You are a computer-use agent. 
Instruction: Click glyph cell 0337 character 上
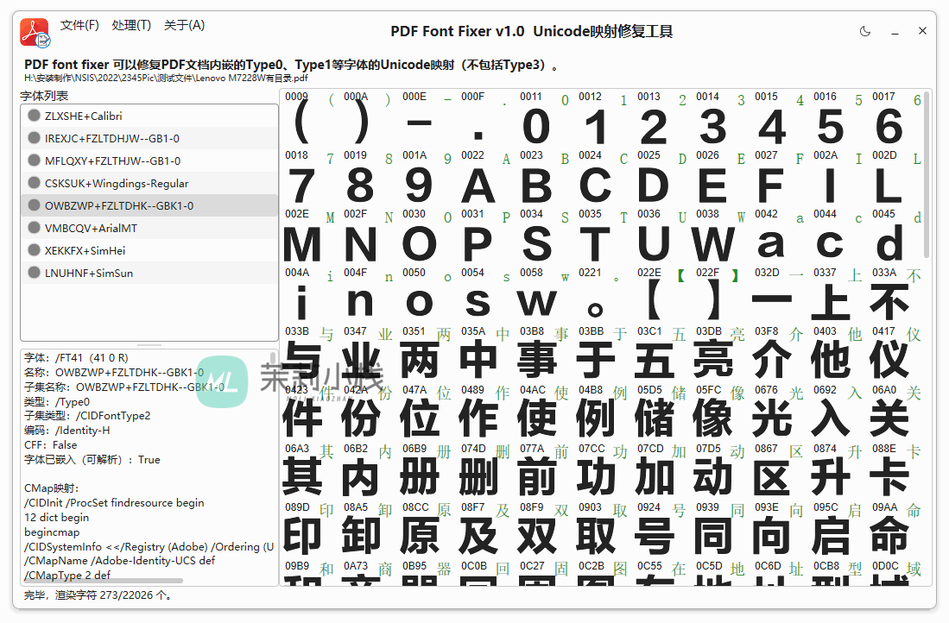838,295
